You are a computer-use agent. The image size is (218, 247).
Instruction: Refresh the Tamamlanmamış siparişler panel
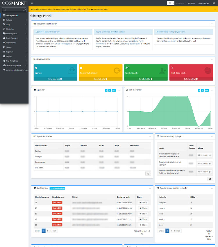click(210, 179)
